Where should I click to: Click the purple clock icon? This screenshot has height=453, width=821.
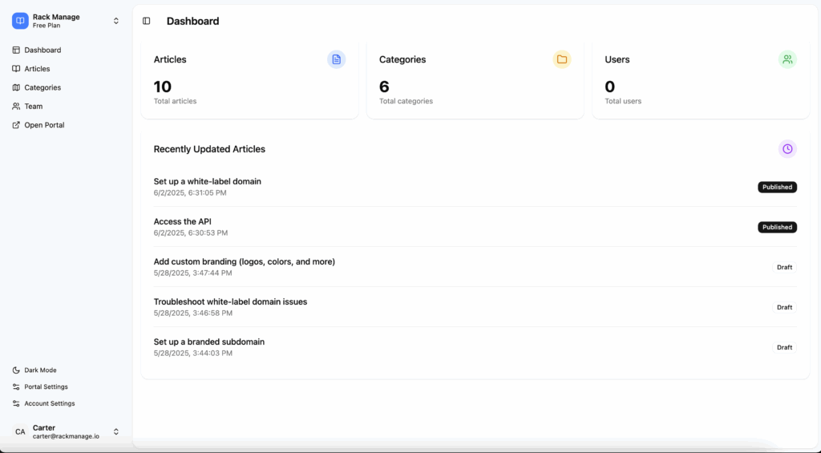787,149
